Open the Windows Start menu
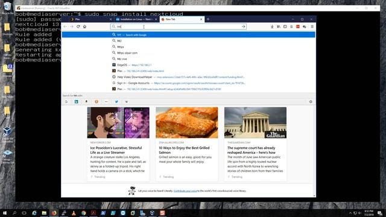386x217 pixels. (x=4, y=213)
